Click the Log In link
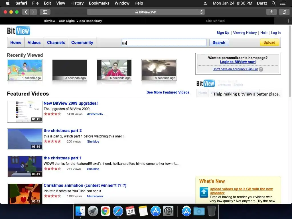This screenshot has width=292, height=219. coord(276,33)
